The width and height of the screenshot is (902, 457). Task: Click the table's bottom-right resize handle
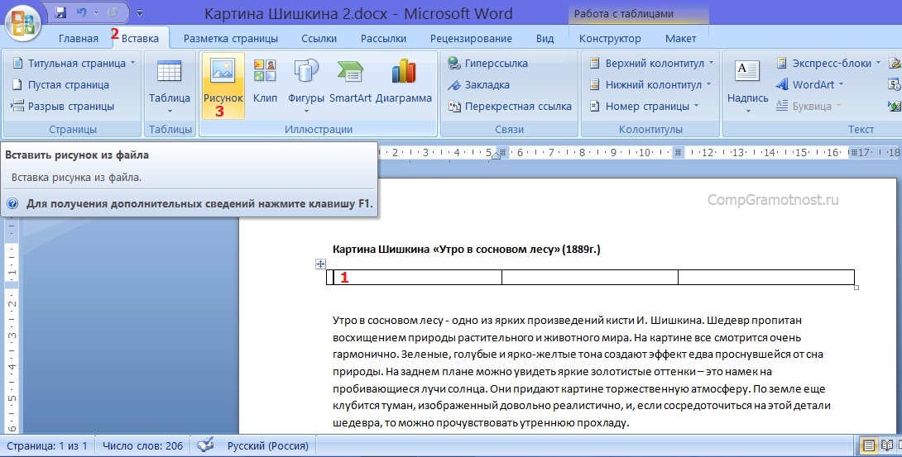pos(856,288)
